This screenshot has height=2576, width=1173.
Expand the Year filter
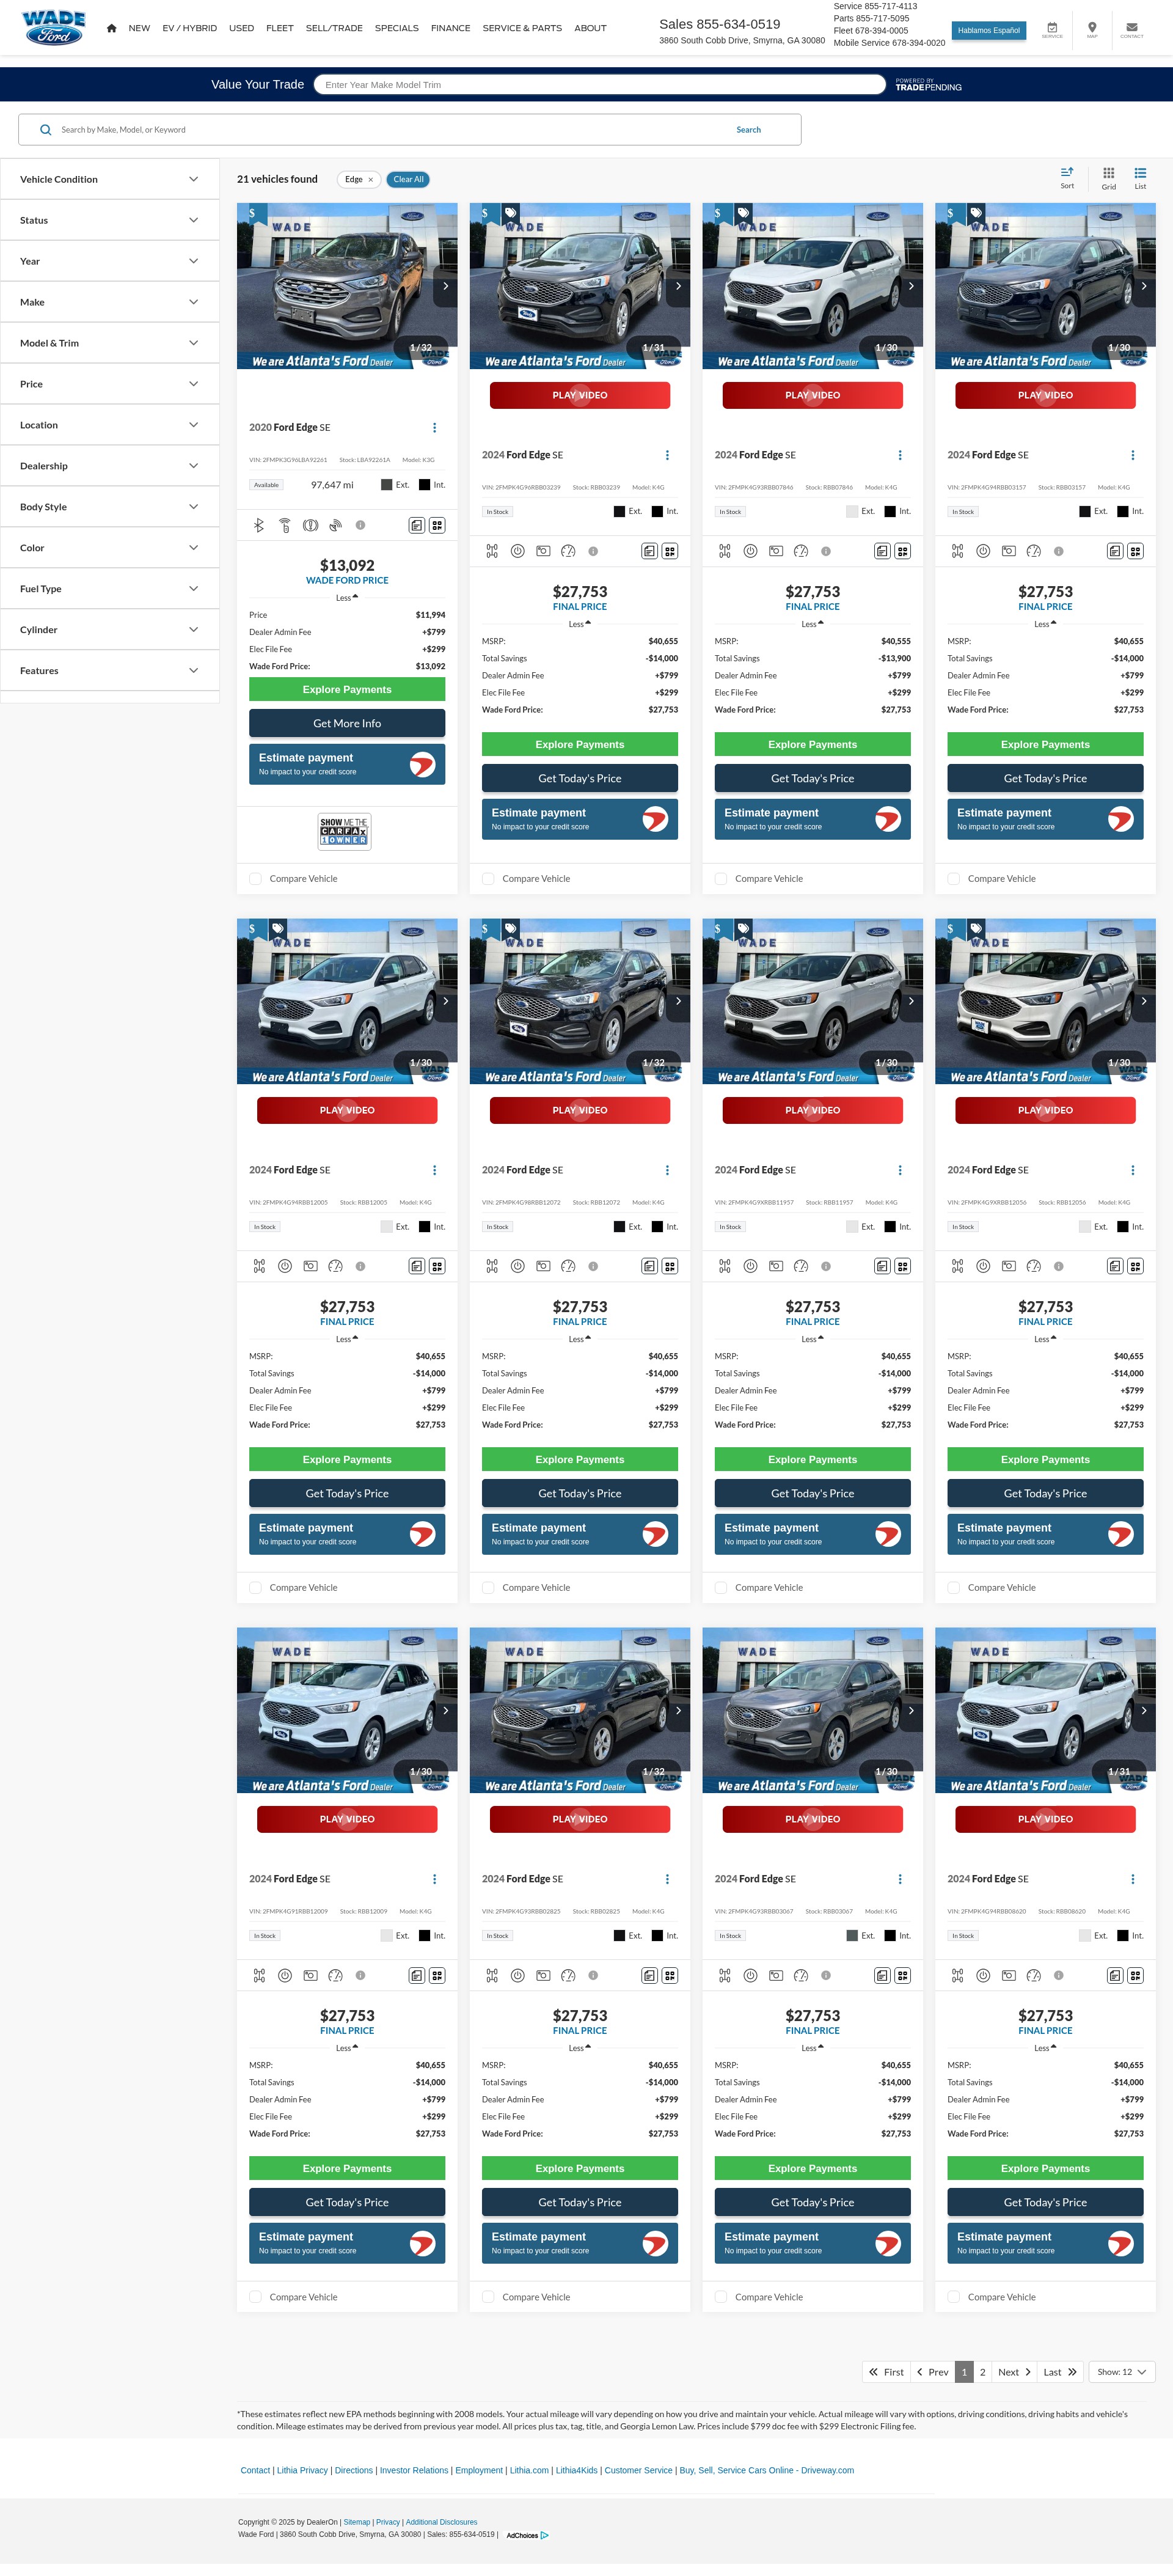109,261
